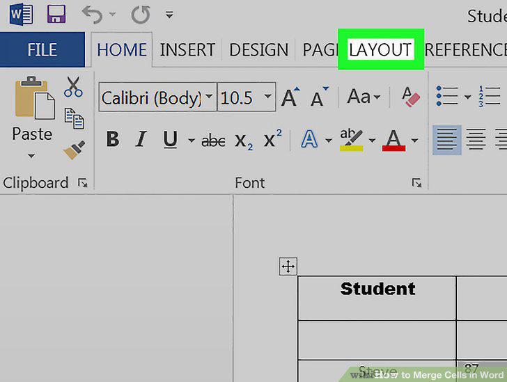Expand the font size dropdown arrow
The image size is (507, 382).
click(267, 96)
